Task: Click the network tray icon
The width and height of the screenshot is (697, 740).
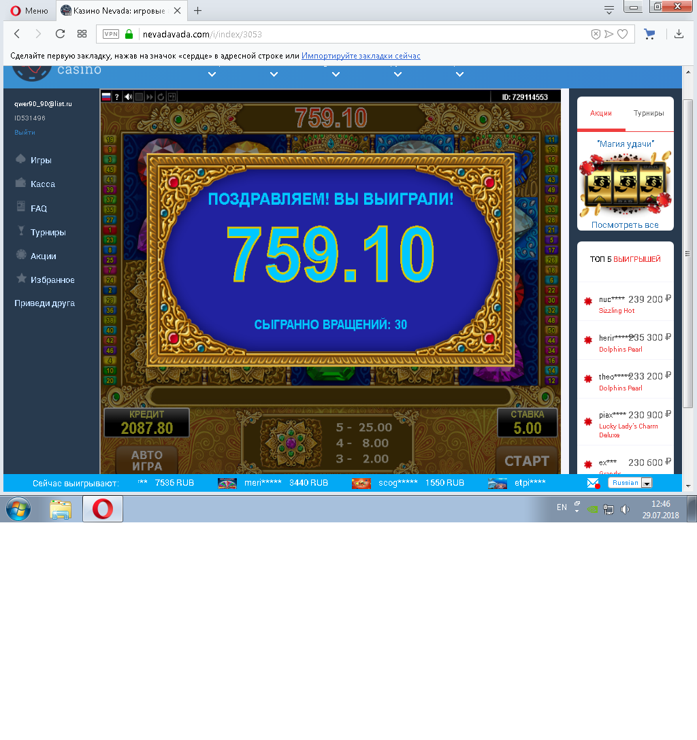Action: click(609, 509)
